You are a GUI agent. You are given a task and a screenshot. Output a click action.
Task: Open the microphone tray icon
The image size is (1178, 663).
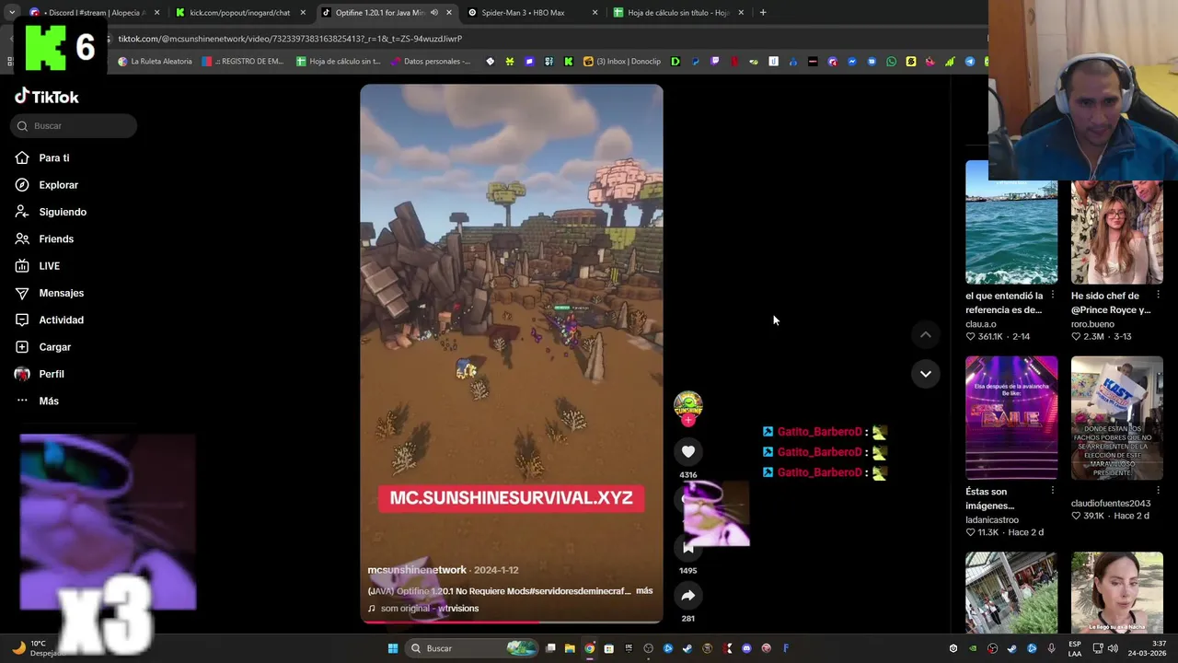pyautogui.click(x=1051, y=648)
